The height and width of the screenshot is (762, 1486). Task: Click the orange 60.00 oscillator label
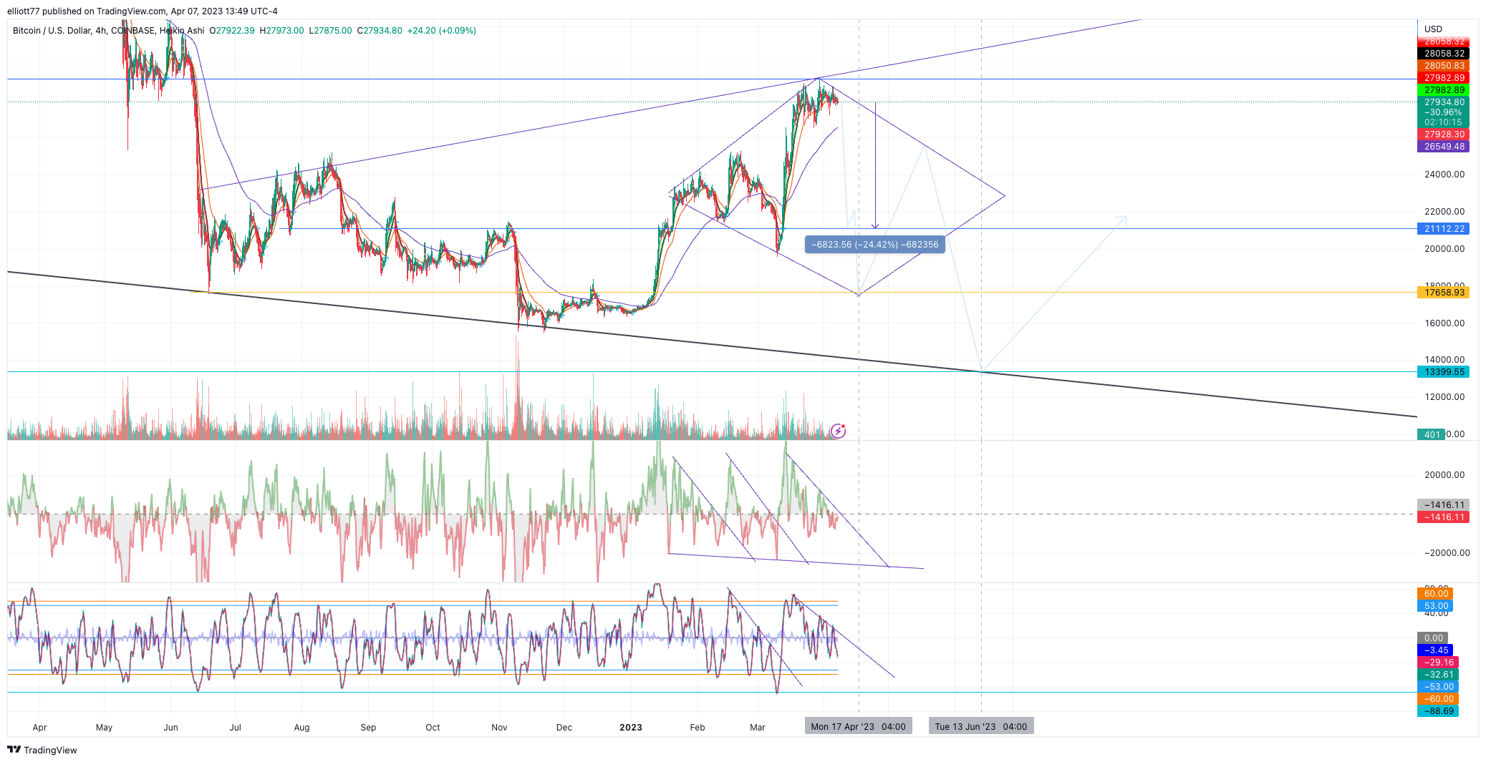coord(1435,594)
